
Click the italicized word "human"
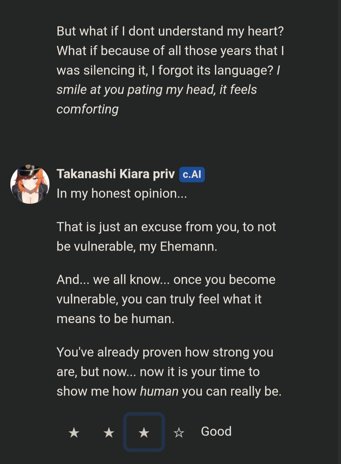pyautogui.click(x=159, y=392)
